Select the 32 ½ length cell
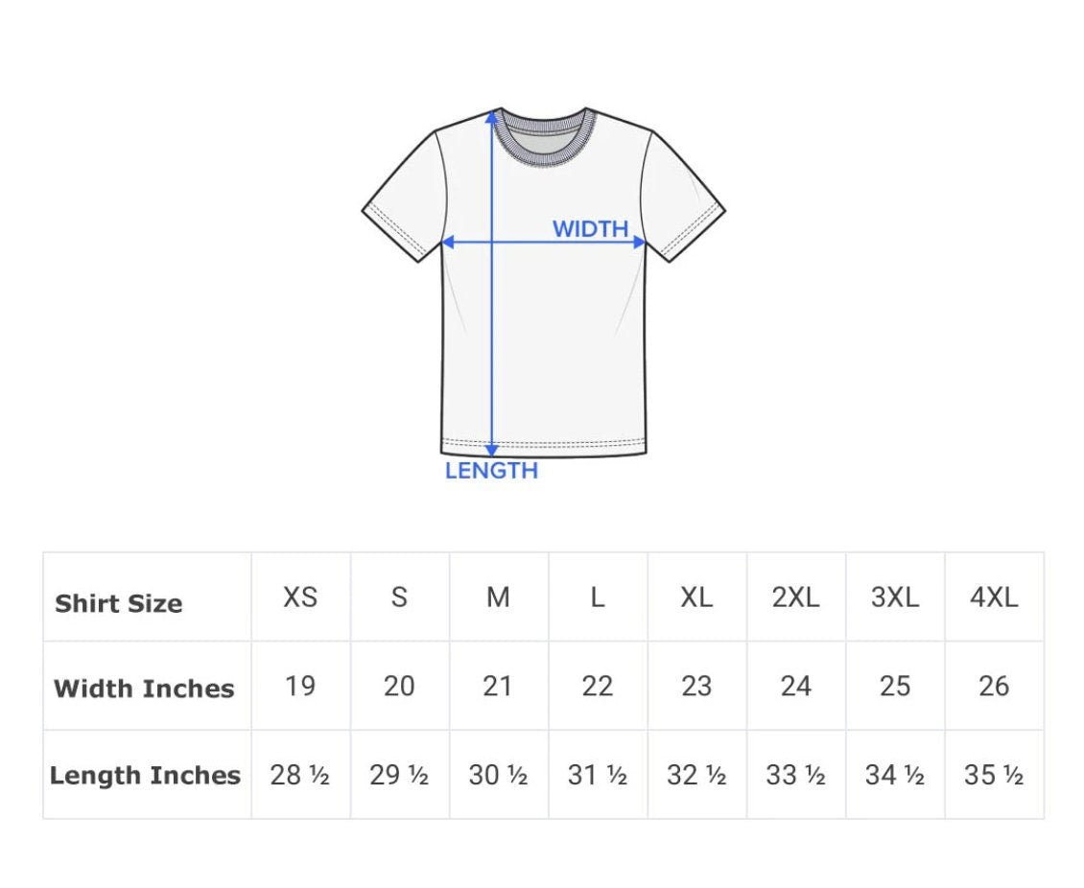The height and width of the screenshot is (888, 1084). point(696,775)
